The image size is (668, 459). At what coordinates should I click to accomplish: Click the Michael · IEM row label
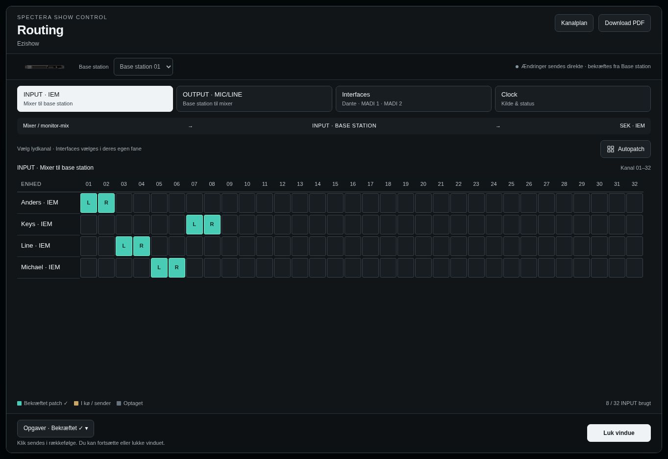click(41, 267)
